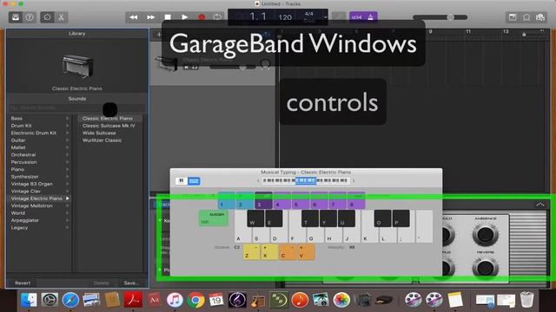
Task: Click the Stop transport button
Action: pyautogui.click(x=168, y=17)
